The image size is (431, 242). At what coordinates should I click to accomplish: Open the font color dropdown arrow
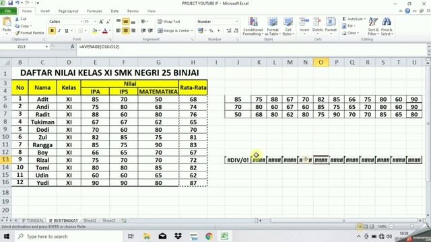click(x=110, y=31)
